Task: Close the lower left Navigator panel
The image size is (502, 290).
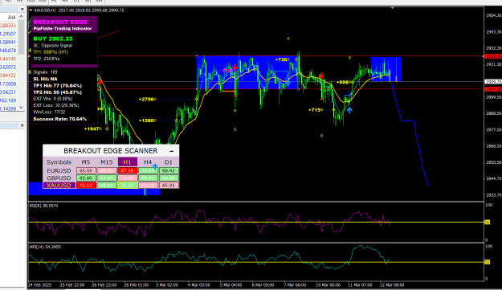Action: click(x=22, y=125)
